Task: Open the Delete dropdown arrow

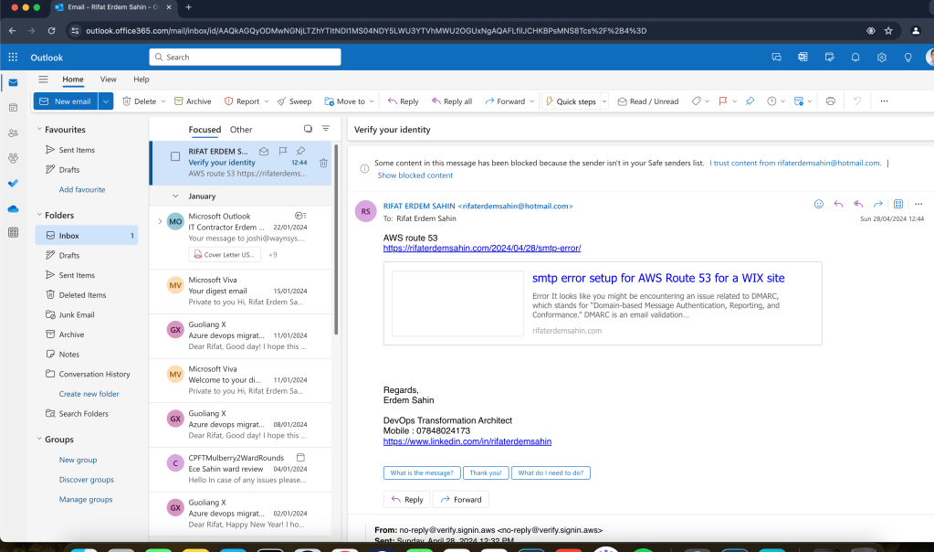Action: click(163, 101)
